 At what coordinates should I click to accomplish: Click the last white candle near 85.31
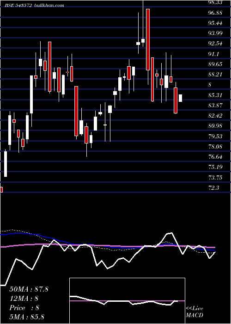click(x=181, y=98)
